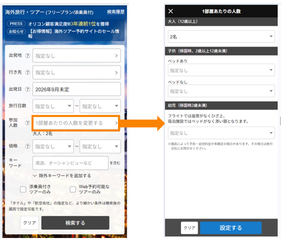This screenshot has width=284, height=245.
Task: Click the キーワード text input field
Action: (x=70, y=163)
